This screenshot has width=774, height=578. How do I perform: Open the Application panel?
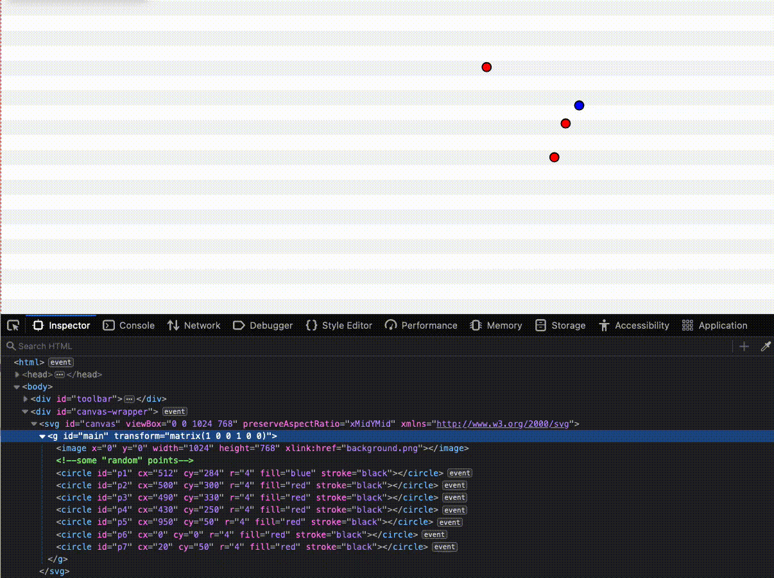tap(714, 325)
